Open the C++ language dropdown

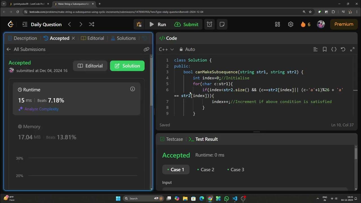point(166,49)
